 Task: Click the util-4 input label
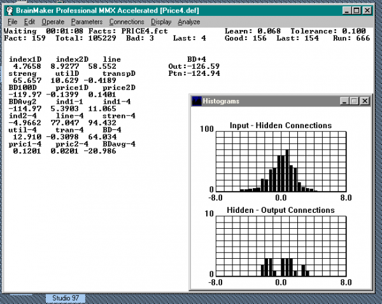[x=22, y=130]
